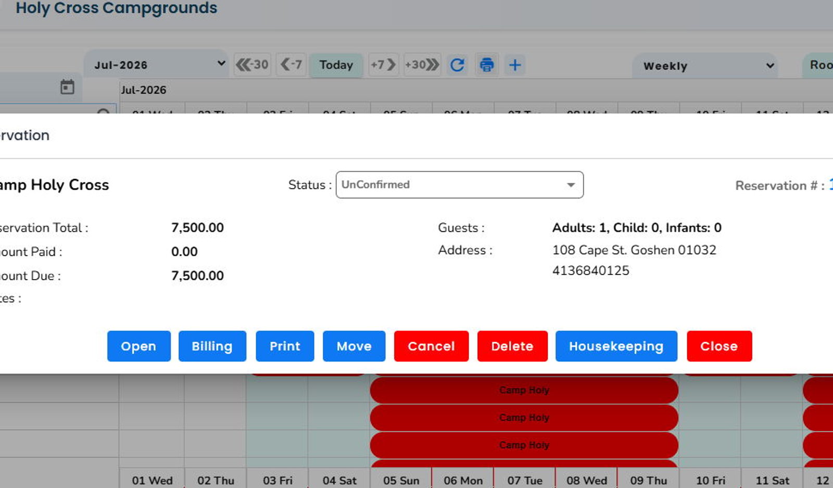Select the top Camp Holy reservation bar
Screen dimensions: 833x488
coord(524,390)
